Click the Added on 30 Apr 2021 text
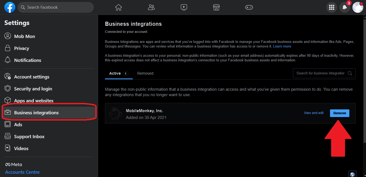 pos(146,118)
